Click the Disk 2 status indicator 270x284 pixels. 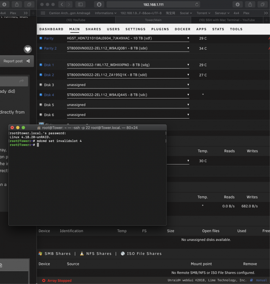click(41, 75)
